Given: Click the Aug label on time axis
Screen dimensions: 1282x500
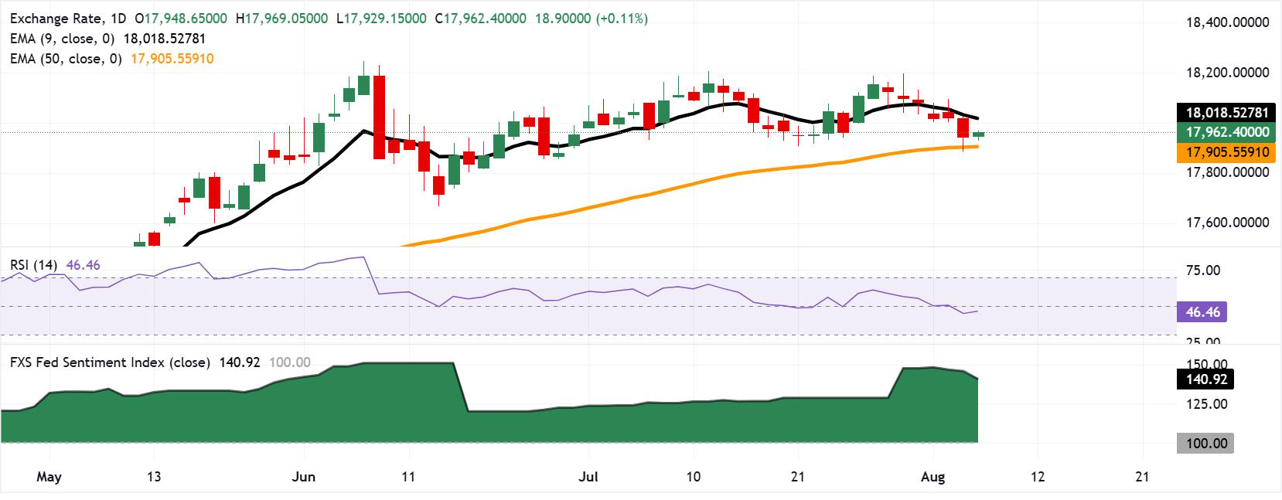Looking at the screenshot, I should [x=933, y=477].
